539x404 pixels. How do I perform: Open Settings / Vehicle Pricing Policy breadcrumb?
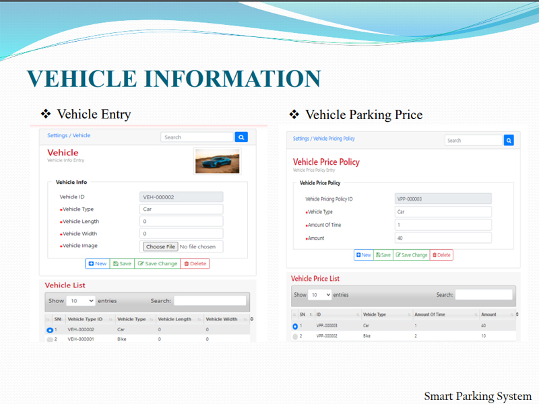pos(323,139)
